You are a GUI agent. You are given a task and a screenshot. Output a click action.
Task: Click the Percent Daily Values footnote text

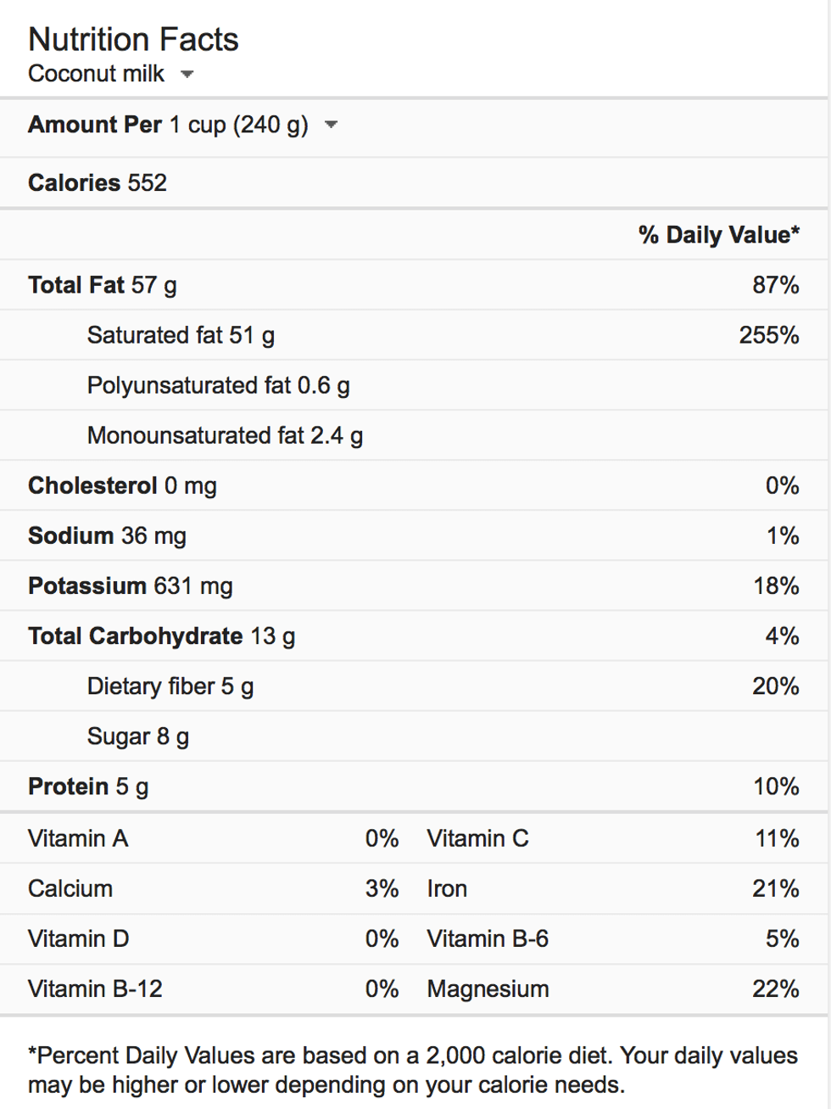(412, 1070)
